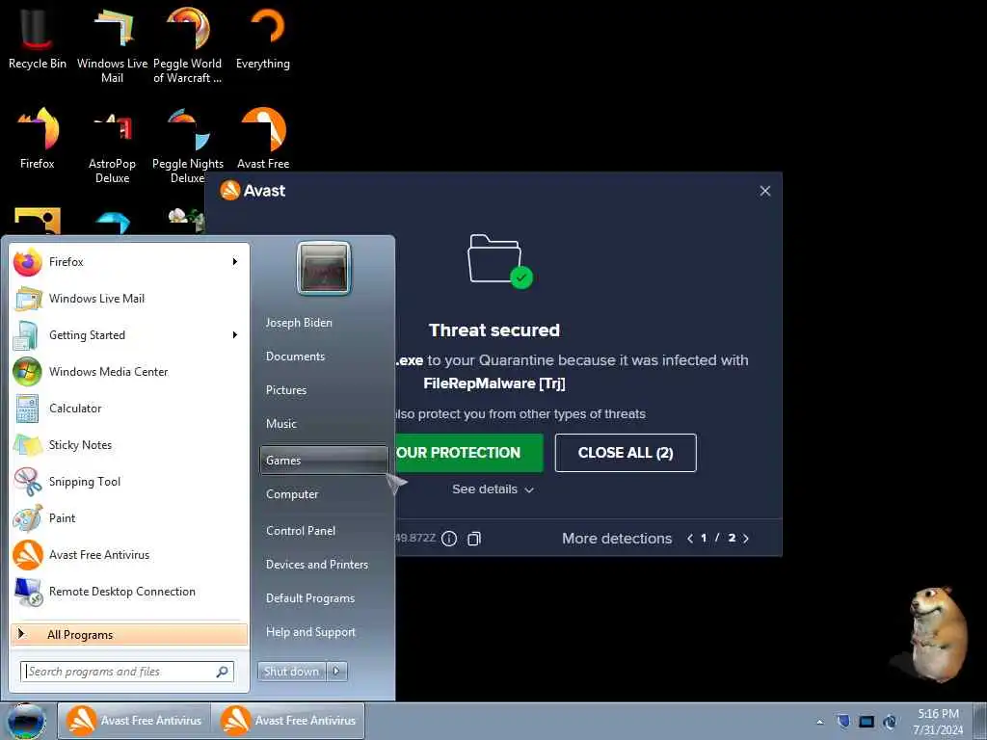
Task: Go to previous detection arrow
Action: point(690,539)
